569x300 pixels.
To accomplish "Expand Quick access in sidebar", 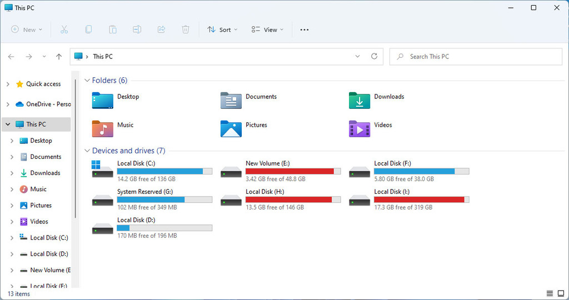I will (8, 84).
